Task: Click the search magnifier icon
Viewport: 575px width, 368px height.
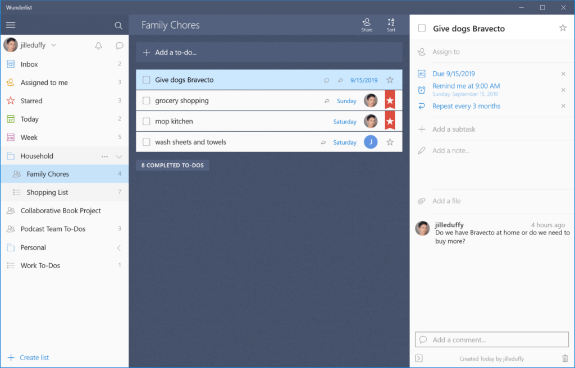Action: point(118,25)
